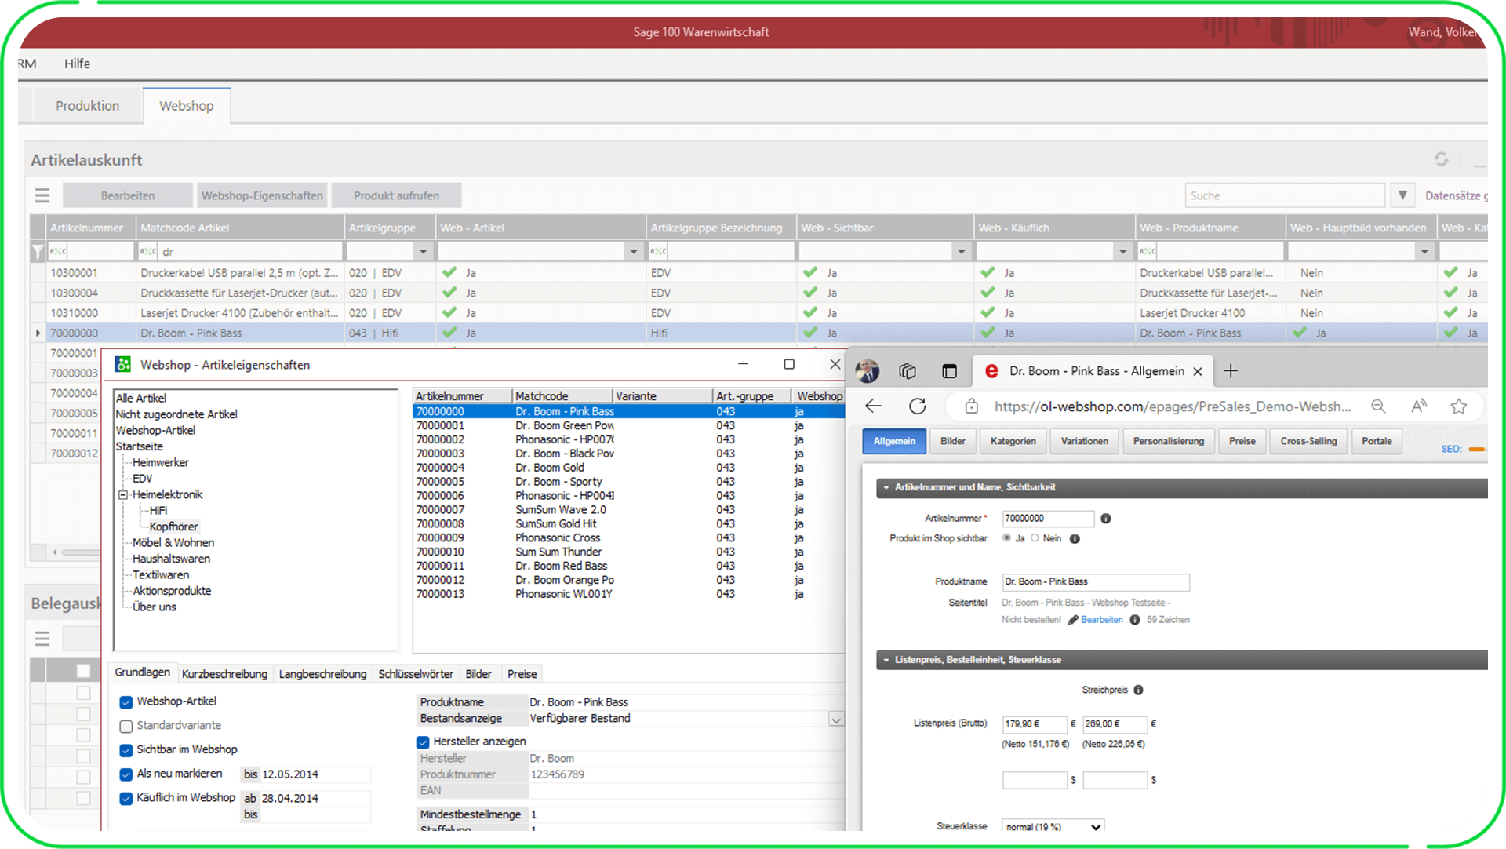Toggle the Webshop-Artikel checkbox

pos(125,701)
